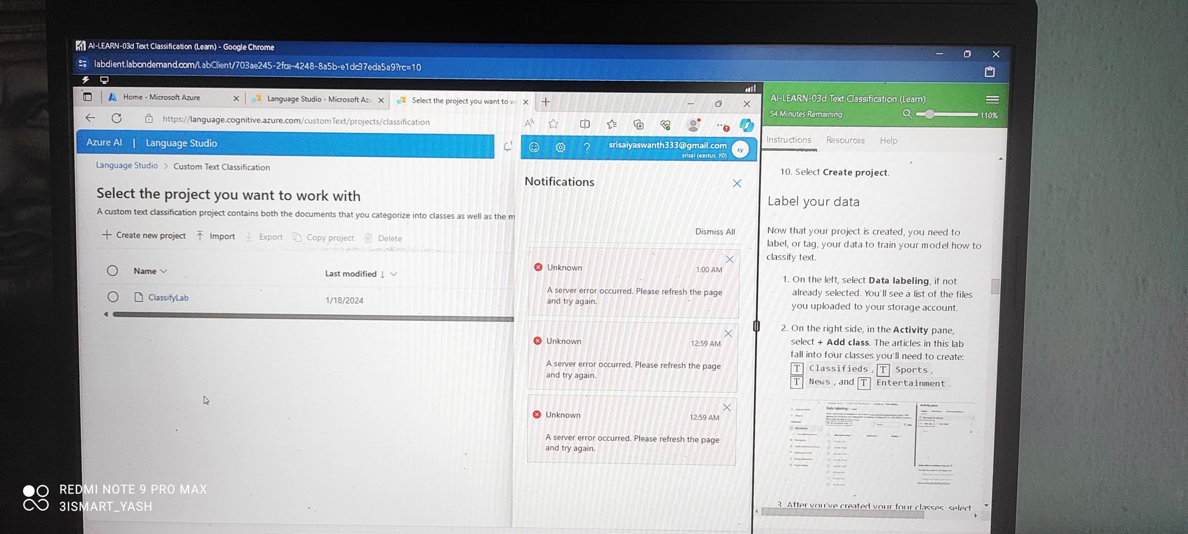
Task: Click the splitter handle between browser and lab
Action: click(x=756, y=326)
